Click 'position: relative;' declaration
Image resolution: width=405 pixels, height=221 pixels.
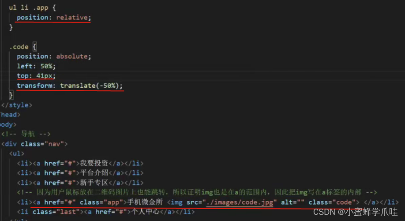coord(54,18)
